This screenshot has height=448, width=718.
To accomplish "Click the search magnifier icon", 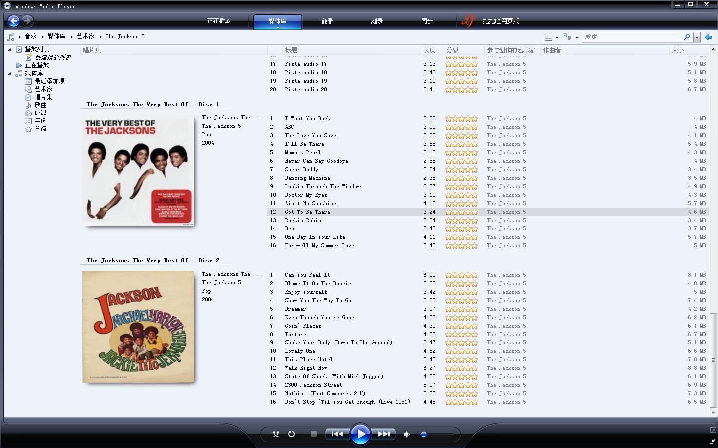I will pos(687,37).
